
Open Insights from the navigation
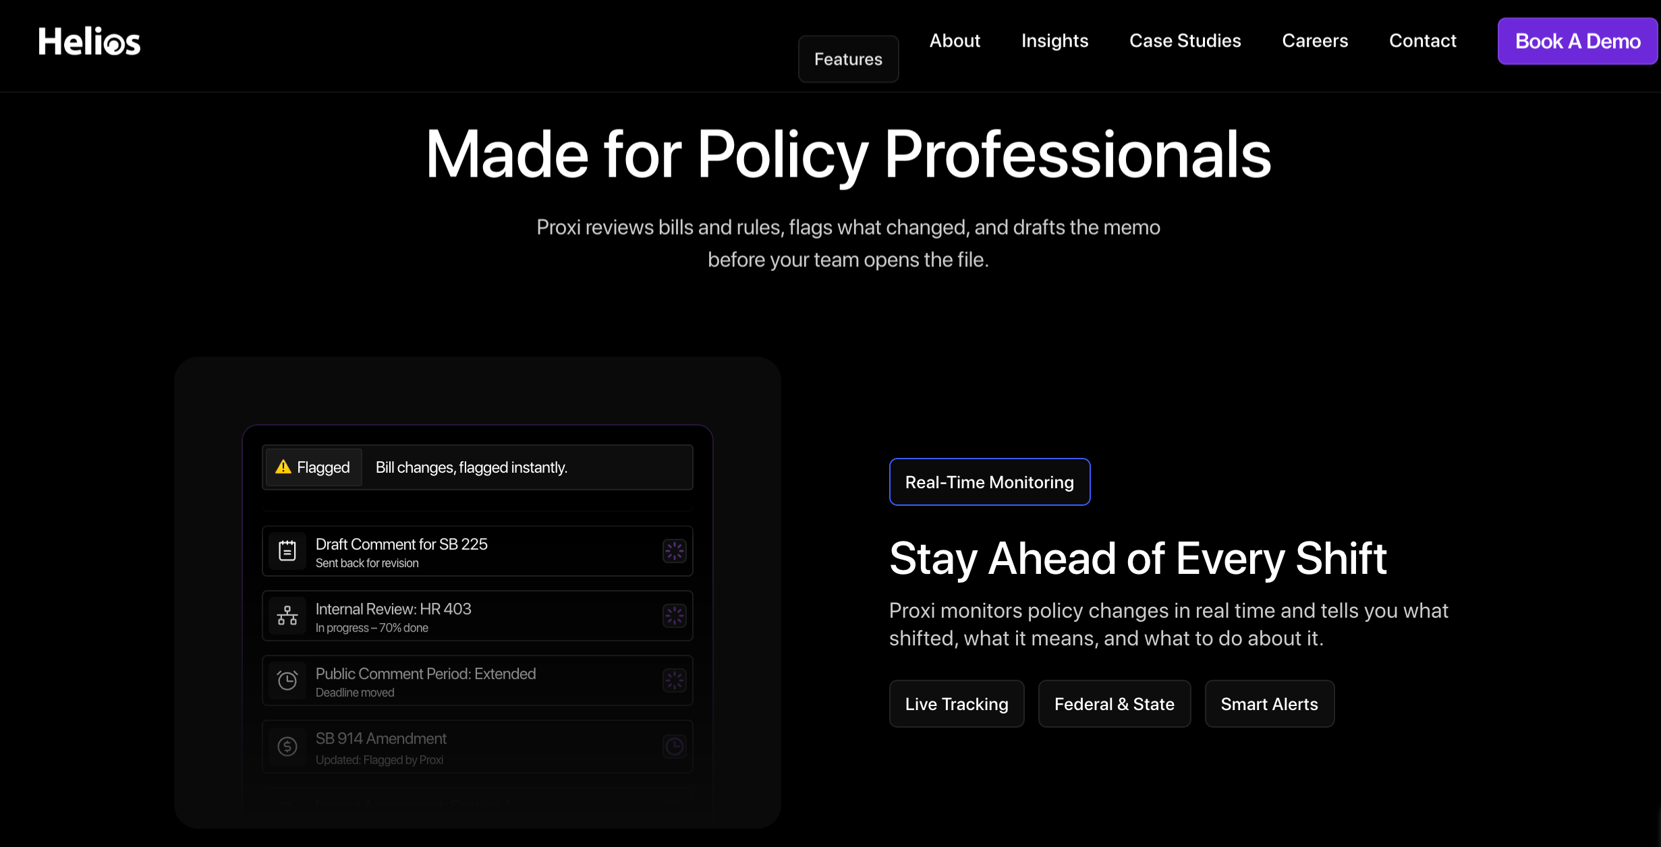pos(1054,41)
